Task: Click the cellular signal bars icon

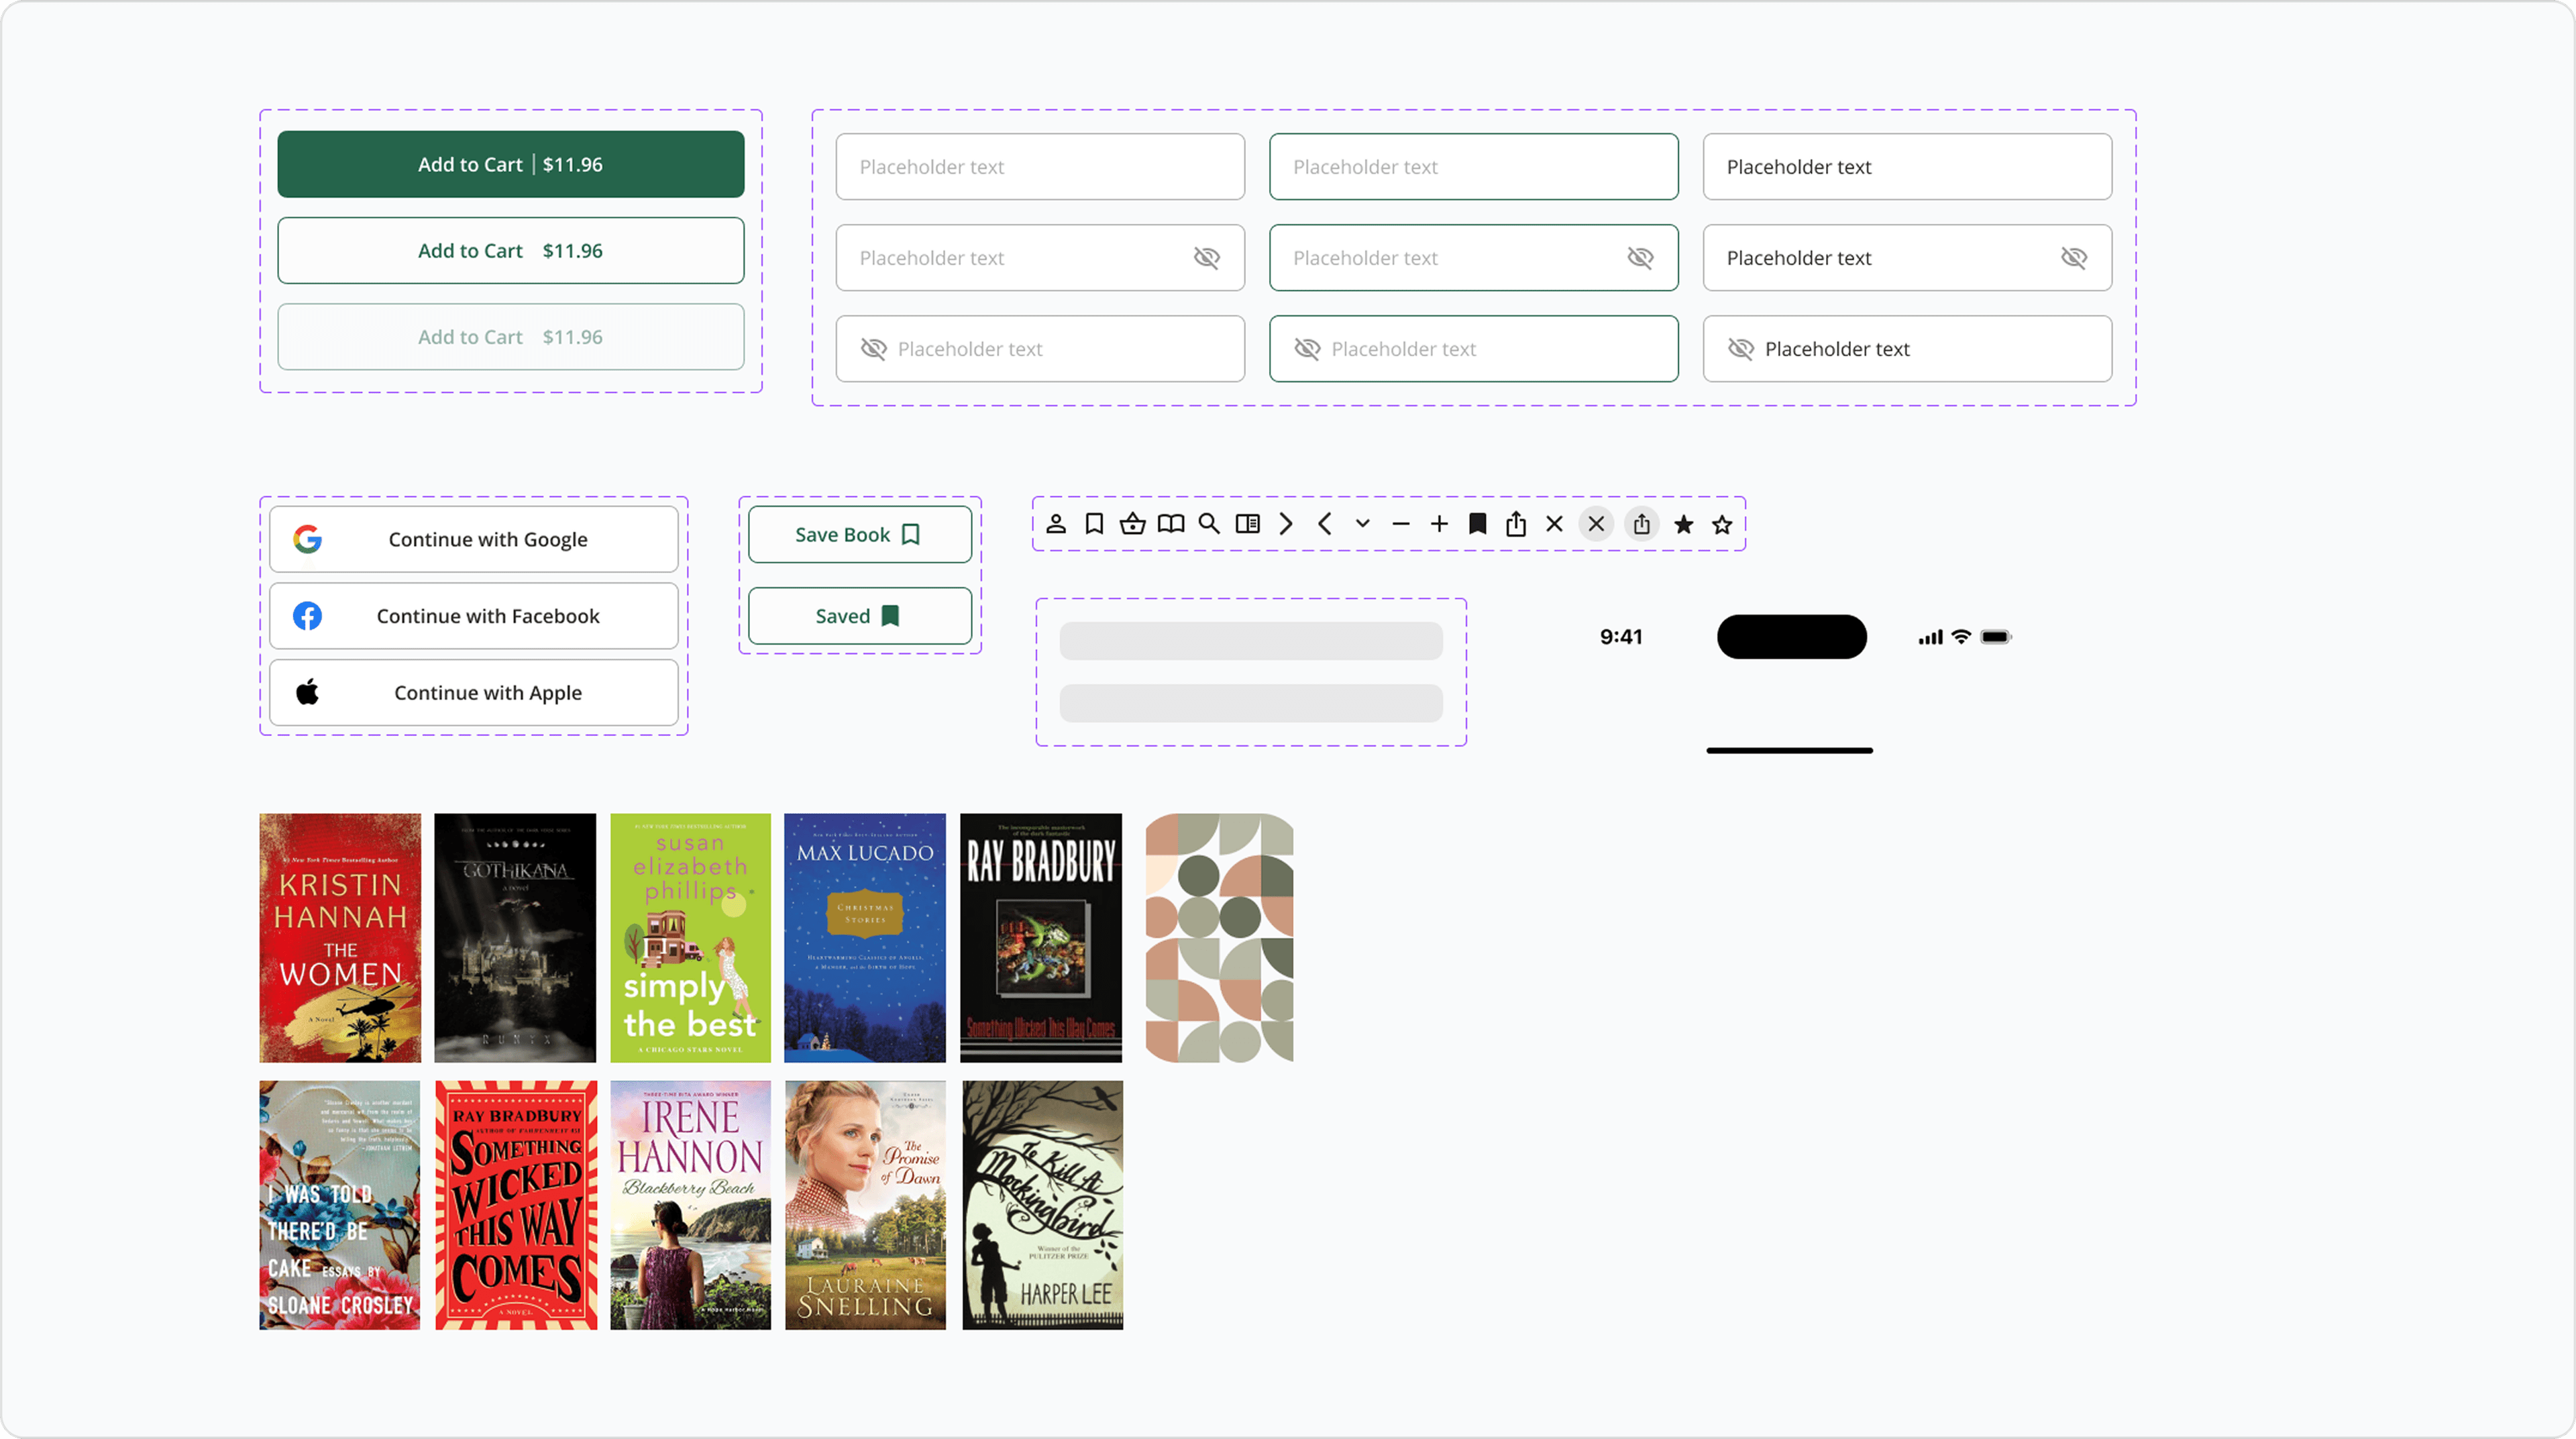Action: 1930,637
